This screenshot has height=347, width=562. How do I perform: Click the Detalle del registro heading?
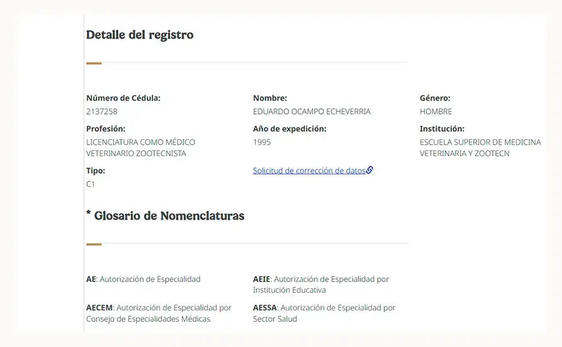click(140, 35)
